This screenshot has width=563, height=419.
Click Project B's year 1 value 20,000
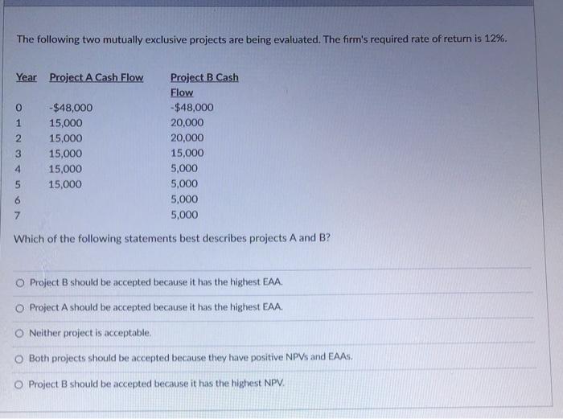(x=187, y=123)
